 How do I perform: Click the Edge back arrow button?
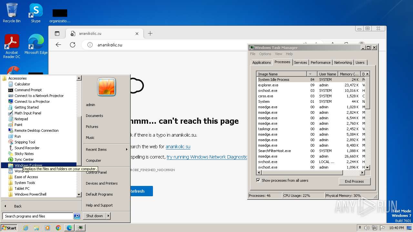(x=58, y=45)
